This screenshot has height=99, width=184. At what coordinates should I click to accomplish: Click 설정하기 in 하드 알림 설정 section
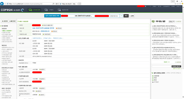click(x=42, y=69)
